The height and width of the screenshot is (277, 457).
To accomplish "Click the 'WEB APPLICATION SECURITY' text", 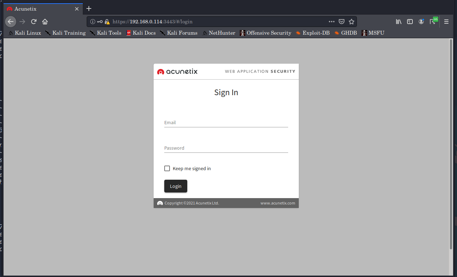I will 260,71.
